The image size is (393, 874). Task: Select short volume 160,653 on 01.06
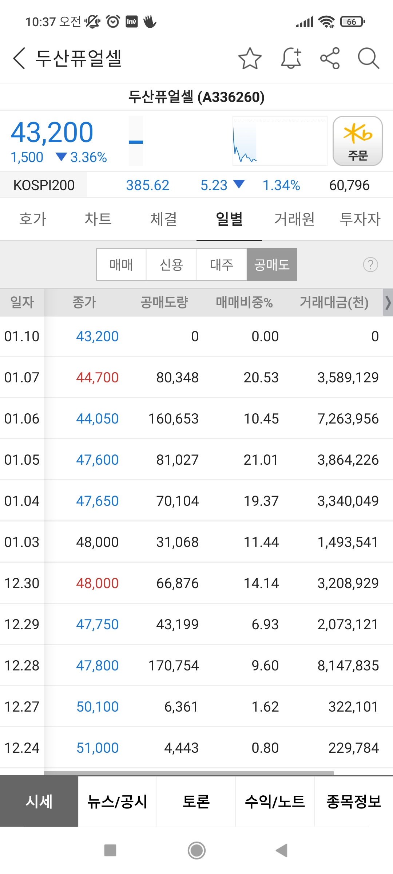pyautogui.click(x=174, y=419)
